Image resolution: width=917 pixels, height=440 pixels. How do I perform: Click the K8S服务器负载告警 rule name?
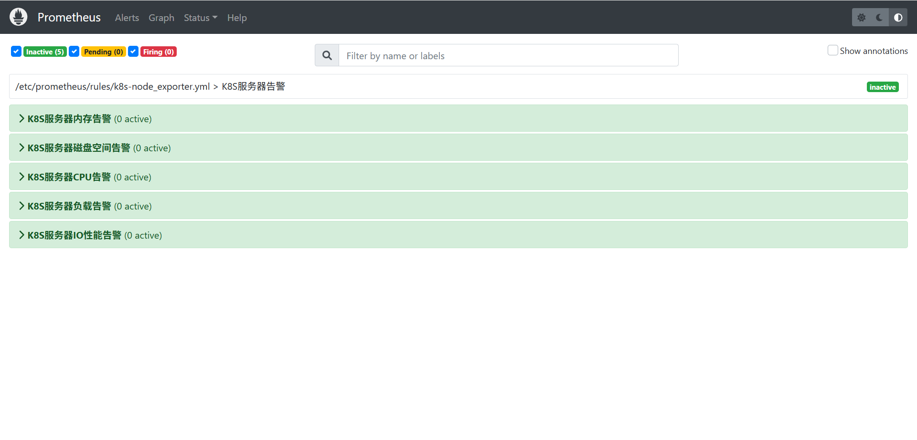click(69, 206)
